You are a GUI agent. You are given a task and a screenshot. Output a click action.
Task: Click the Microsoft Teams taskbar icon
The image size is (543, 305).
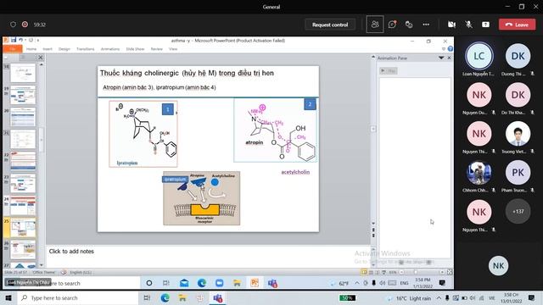click(x=218, y=297)
